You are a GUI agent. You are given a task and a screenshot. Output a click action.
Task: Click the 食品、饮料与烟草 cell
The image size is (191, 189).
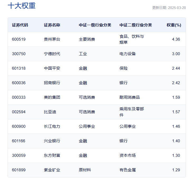coord(132,39)
